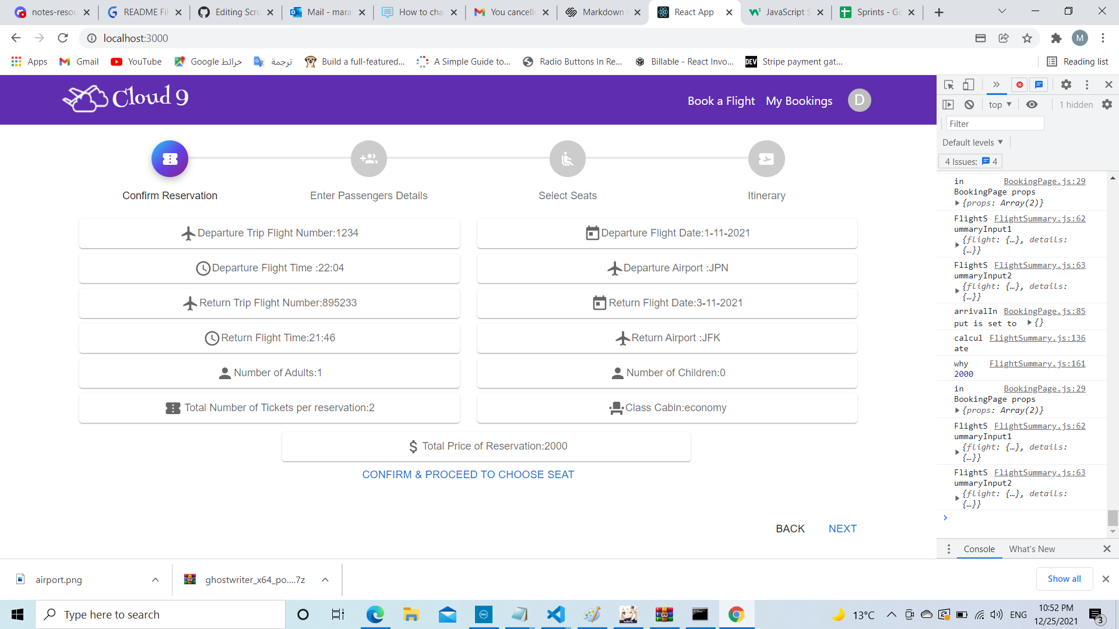Open console settings gear next to hidden

pyautogui.click(x=1107, y=105)
